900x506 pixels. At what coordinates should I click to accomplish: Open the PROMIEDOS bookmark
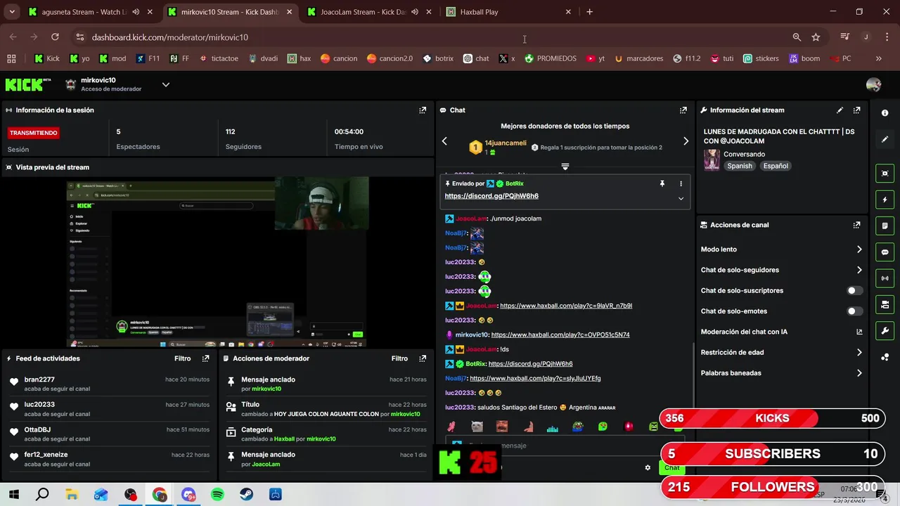coord(551,58)
